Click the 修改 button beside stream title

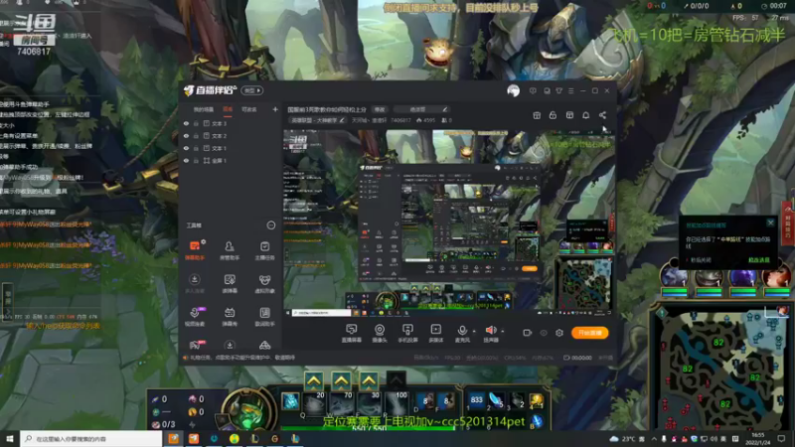380,109
